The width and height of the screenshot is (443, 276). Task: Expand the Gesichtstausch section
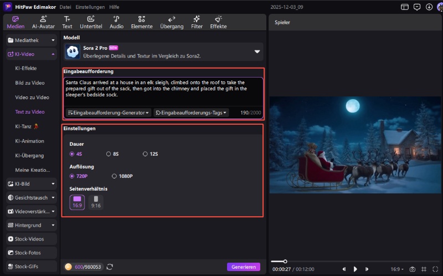point(32,198)
